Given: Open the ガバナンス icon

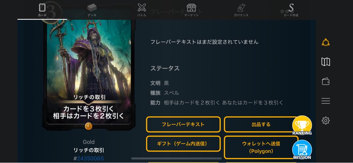Looking at the screenshot, I should click(x=241, y=10).
